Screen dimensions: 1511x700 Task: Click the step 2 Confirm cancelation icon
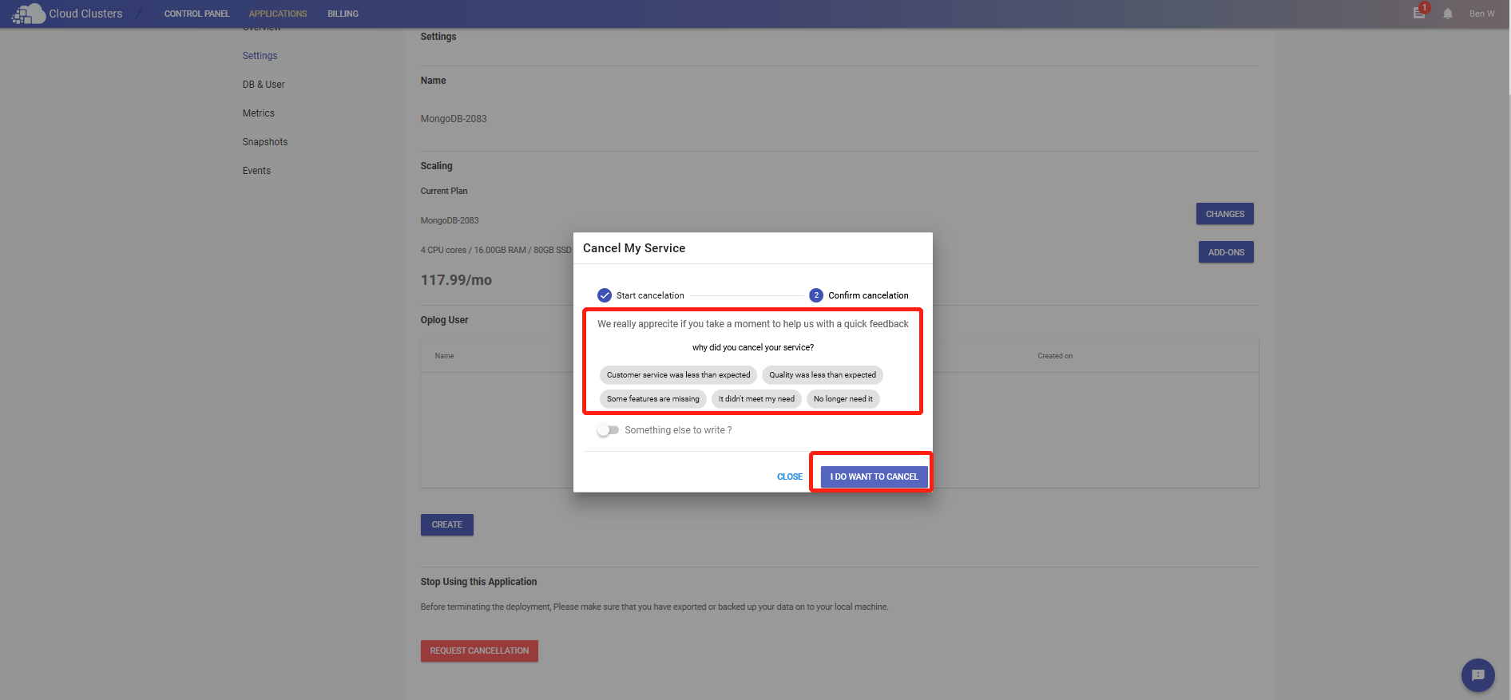(816, 295)
